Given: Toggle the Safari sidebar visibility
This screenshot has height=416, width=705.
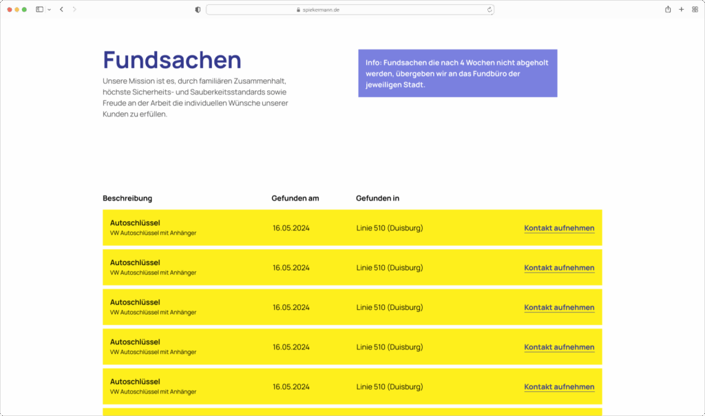Looking at the screenshot, I should point(38,10).
